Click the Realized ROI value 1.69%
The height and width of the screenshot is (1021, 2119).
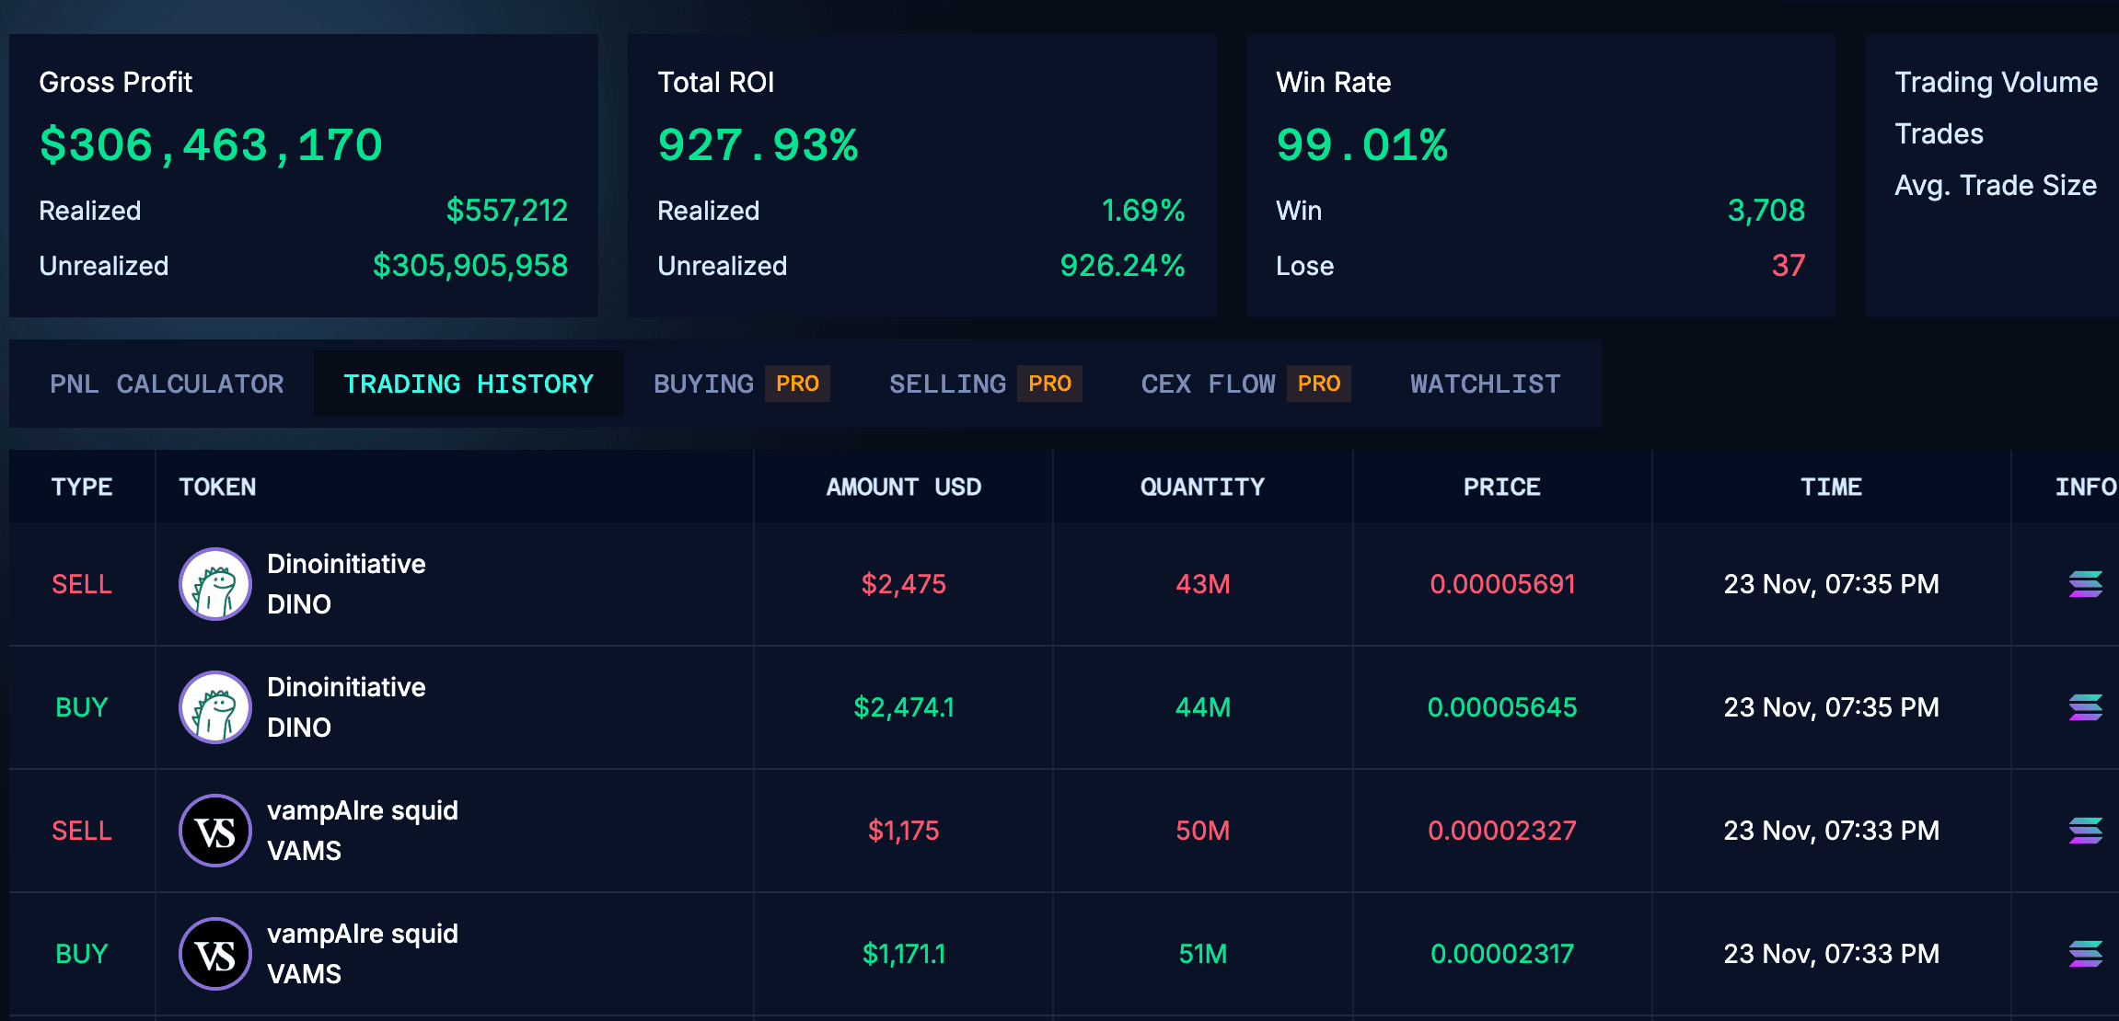tap(1143, 211)
